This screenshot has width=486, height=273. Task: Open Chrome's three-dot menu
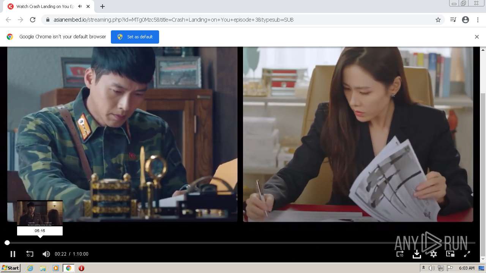[x=478, y=20]
